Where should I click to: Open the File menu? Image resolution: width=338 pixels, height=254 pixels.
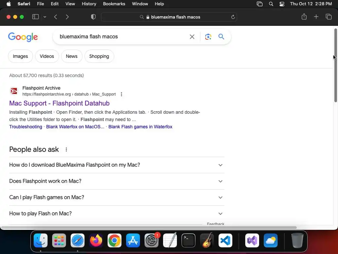click(40, 4)
